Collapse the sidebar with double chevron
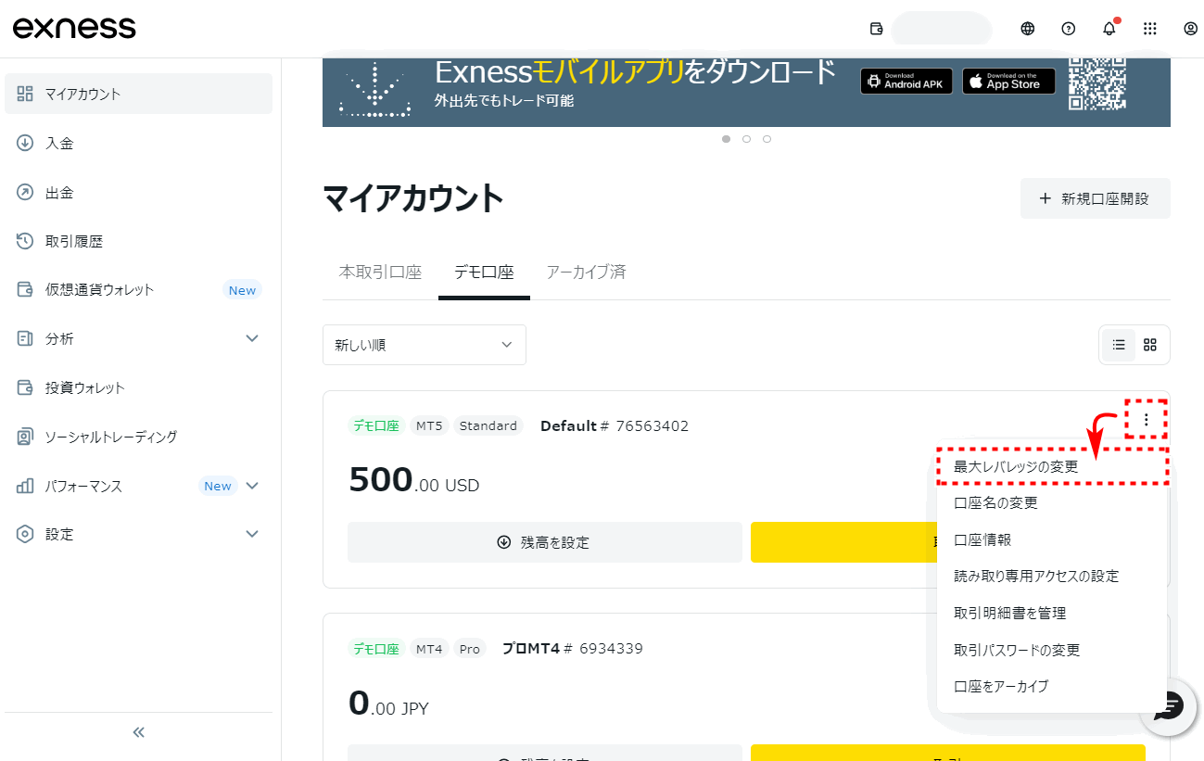The image size is (1204, 761). (139, 732)
